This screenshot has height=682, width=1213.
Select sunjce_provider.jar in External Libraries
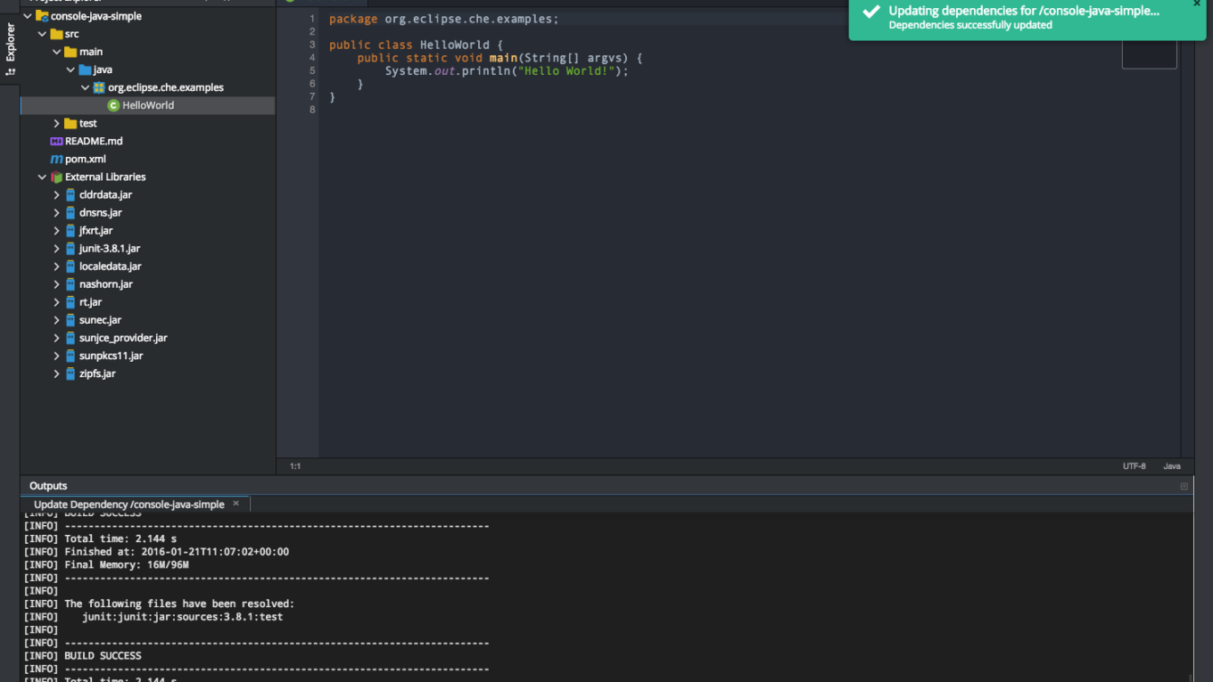pyautogui.click(x=123, y=338)
